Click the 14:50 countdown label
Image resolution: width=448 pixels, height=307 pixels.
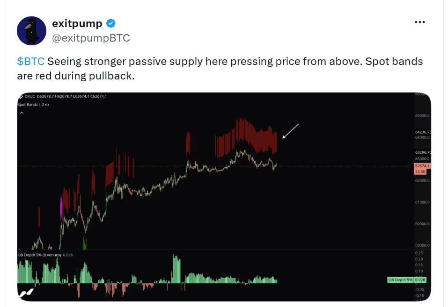[420, 171]
